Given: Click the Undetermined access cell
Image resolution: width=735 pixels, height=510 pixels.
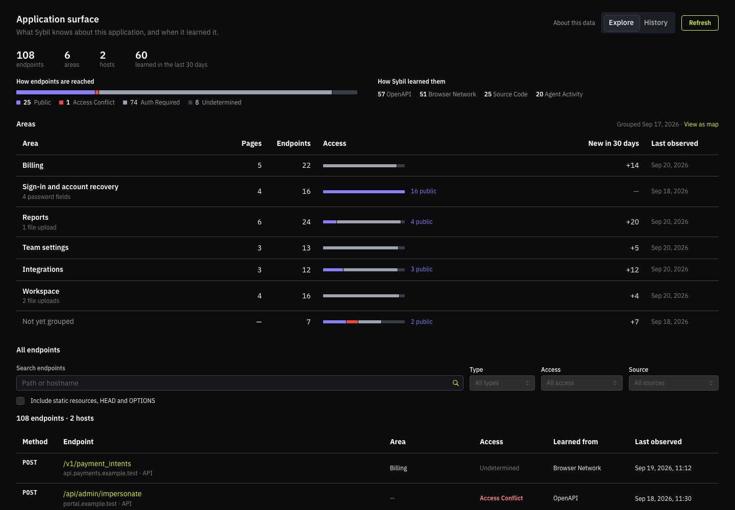Looking at the screenshot, I should coord(499,468).
